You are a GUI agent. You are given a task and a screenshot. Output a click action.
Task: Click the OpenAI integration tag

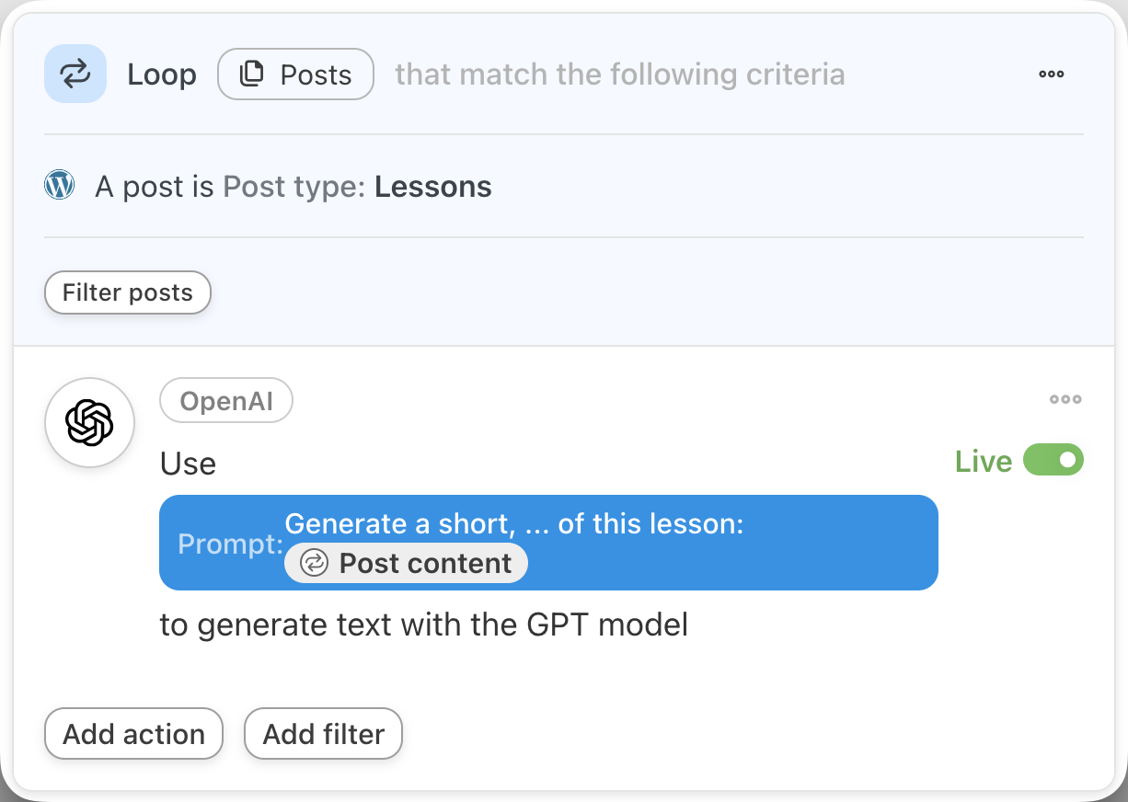226,402
